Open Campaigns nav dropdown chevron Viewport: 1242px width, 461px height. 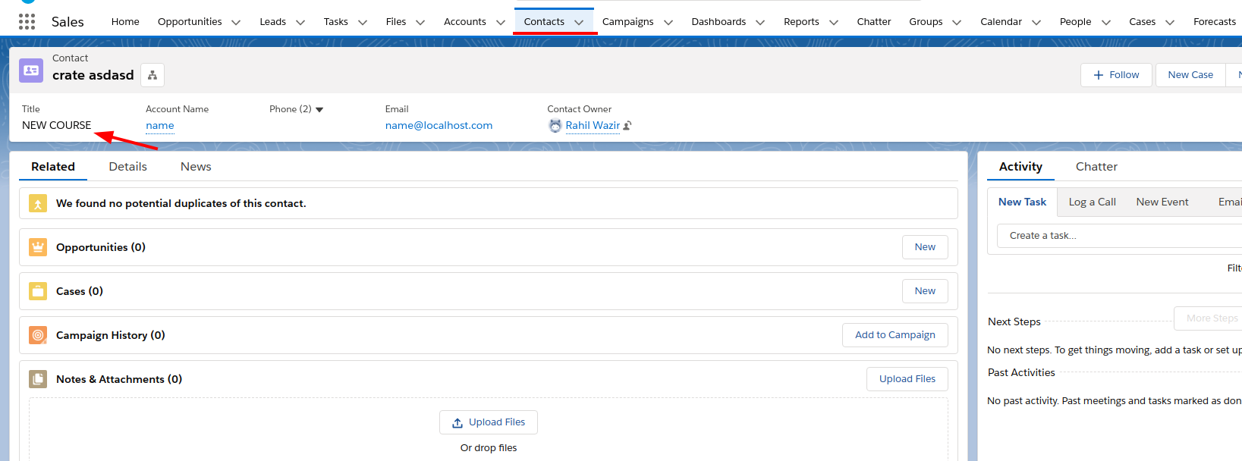(668, 23)
